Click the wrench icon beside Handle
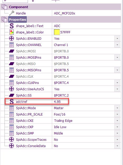Image resolution: width=123 pixels, height=165 pixels. click(12, 13)
